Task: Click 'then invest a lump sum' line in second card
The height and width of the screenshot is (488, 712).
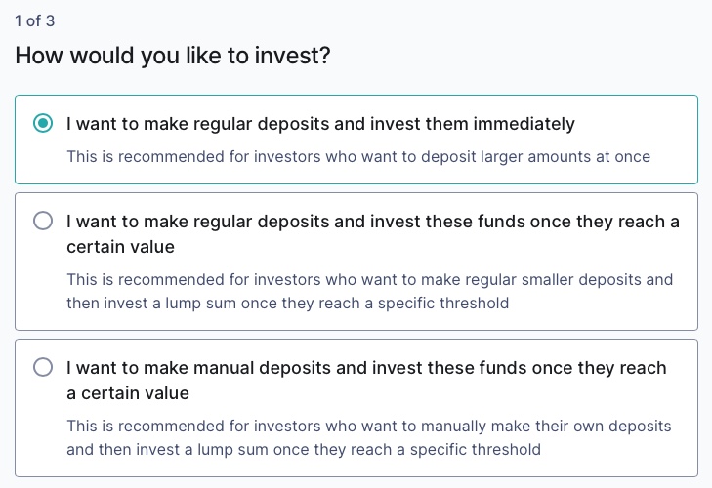Action: [287, 303]
